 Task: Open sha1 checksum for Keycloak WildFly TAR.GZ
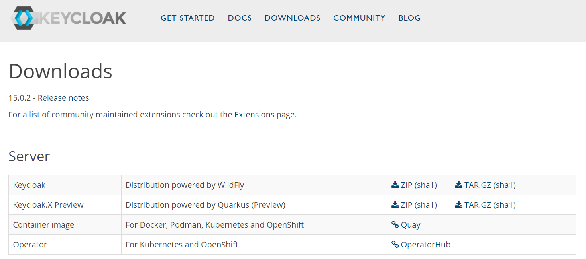(505, 185)
